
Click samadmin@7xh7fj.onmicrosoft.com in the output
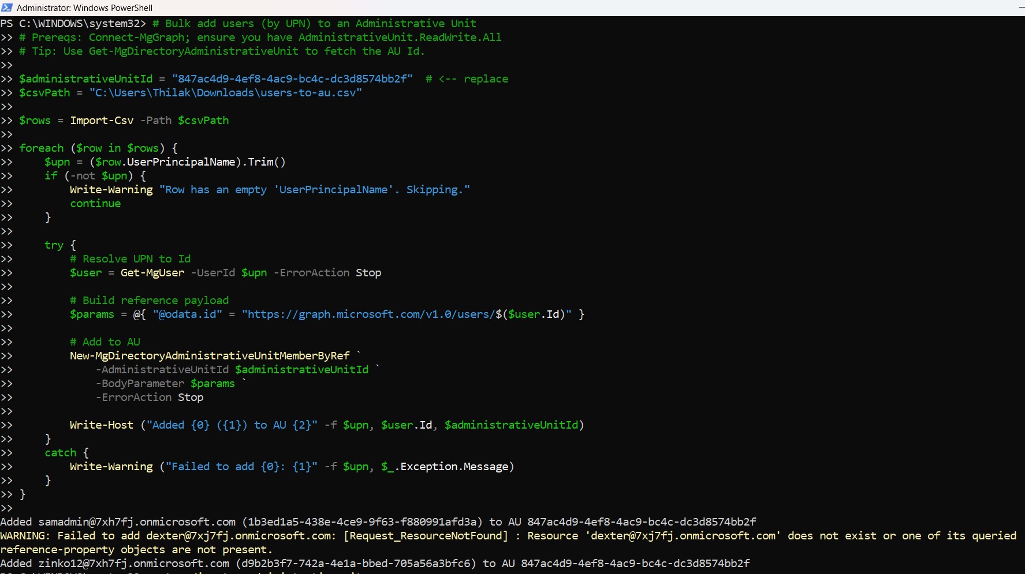tap(137, 522)
